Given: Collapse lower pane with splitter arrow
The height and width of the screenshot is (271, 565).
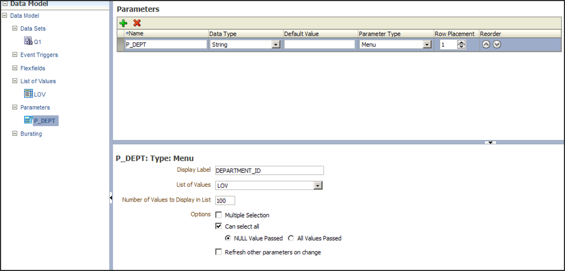Looking at the screenshot, I should [x=491, y=143].
